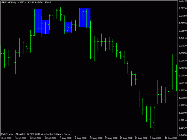Select the blue rectangle nearest 1 Aug 2008
Screen dimensions: 187x140
click(x=68, y=27)
